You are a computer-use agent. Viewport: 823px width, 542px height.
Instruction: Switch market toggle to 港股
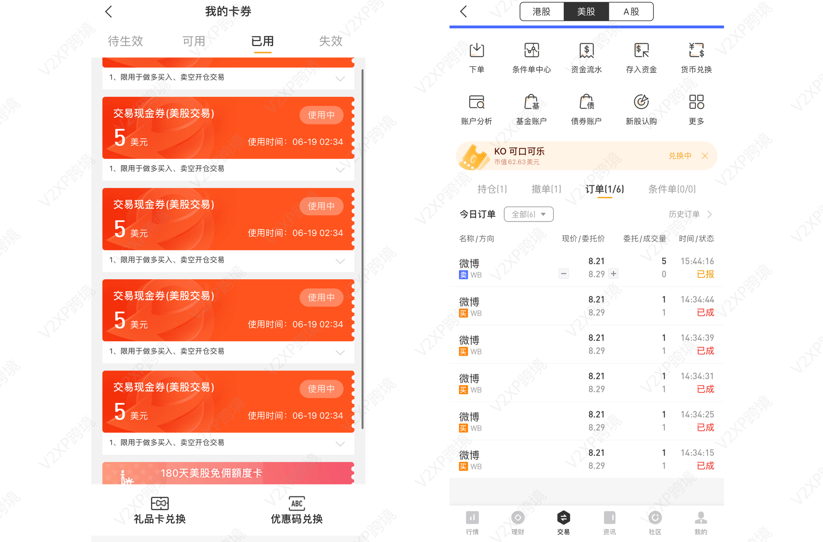click(542, 12)
